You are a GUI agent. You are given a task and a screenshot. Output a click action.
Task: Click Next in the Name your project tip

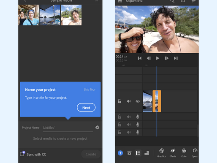pos(86,108)
